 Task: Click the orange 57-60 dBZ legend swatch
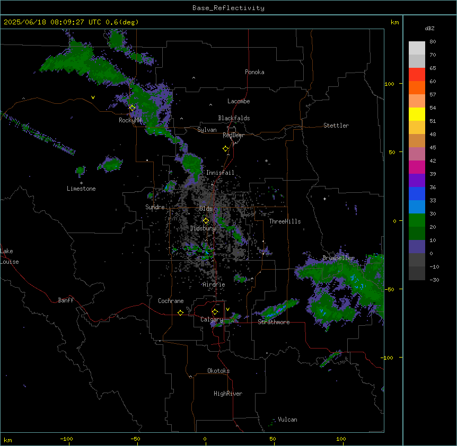pos(417,88)
